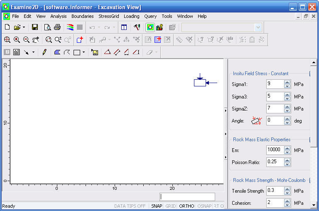
Task: Open the StressGrid menu
Action: 109,16
